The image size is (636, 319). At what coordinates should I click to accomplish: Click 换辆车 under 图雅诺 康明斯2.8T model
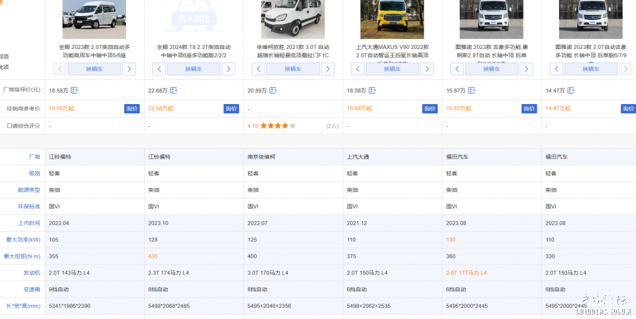pyautogui.click(x=492, y=69)
